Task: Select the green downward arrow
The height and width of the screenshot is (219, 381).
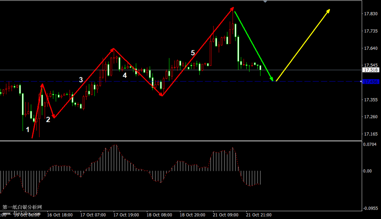Action: point(253,46)
